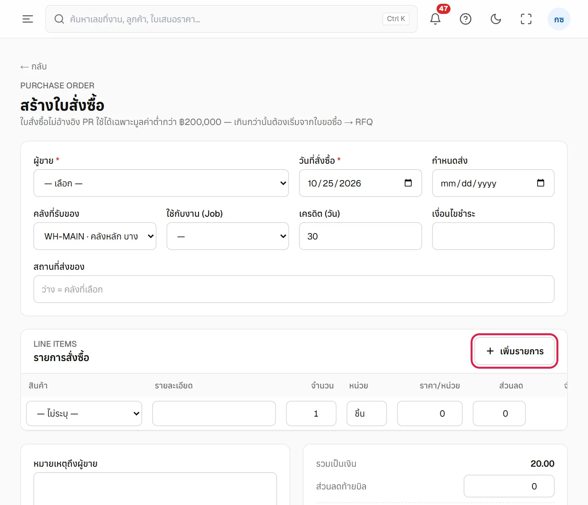
Task: Click the เงื่อนไขชำระ payment terms field
Action: point(493,236)
